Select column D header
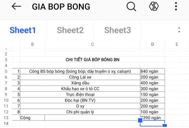Image resolution: width=189 pixels, height=128 pixels. (x=152, y=44)
